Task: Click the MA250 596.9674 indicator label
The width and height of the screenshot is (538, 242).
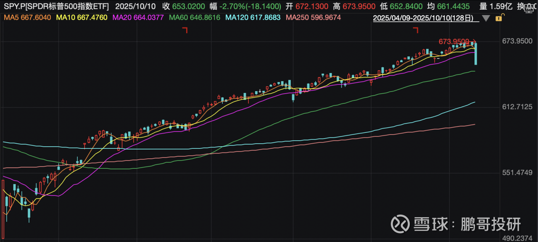Action: (x=313, y=18)
